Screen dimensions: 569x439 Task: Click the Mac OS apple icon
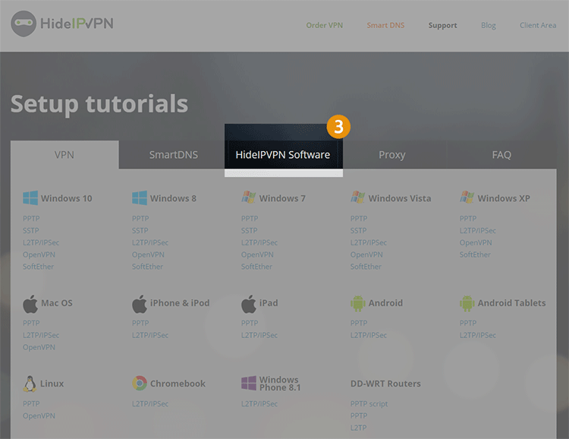coord(30,304)
